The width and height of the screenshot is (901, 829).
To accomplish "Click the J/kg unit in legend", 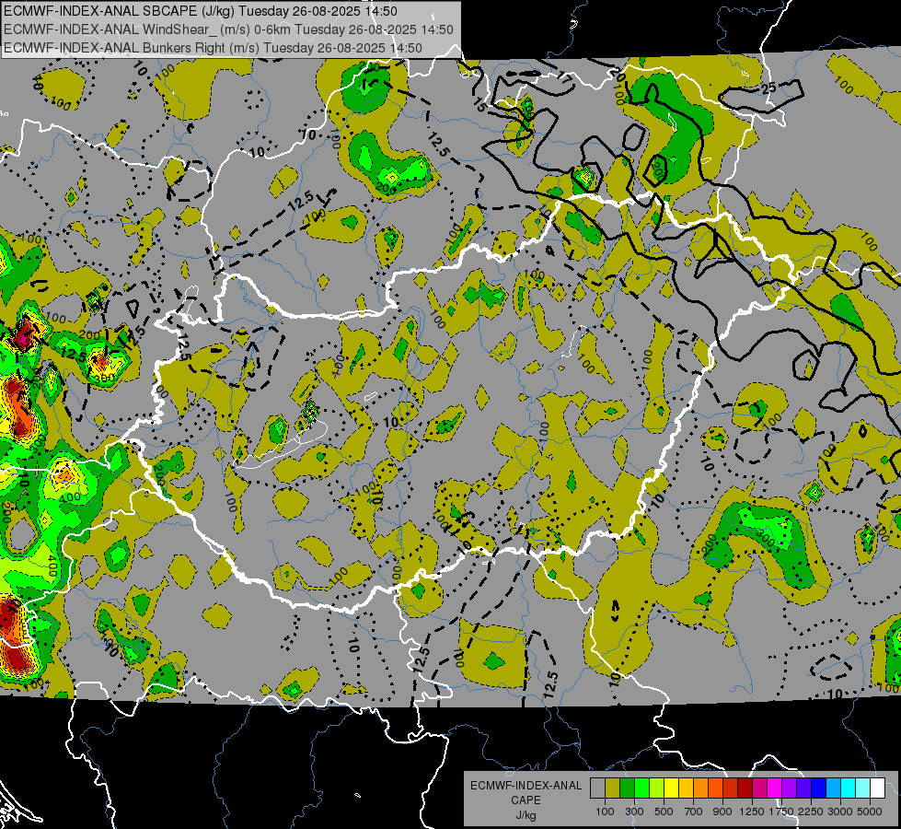I will pos(526,815).
